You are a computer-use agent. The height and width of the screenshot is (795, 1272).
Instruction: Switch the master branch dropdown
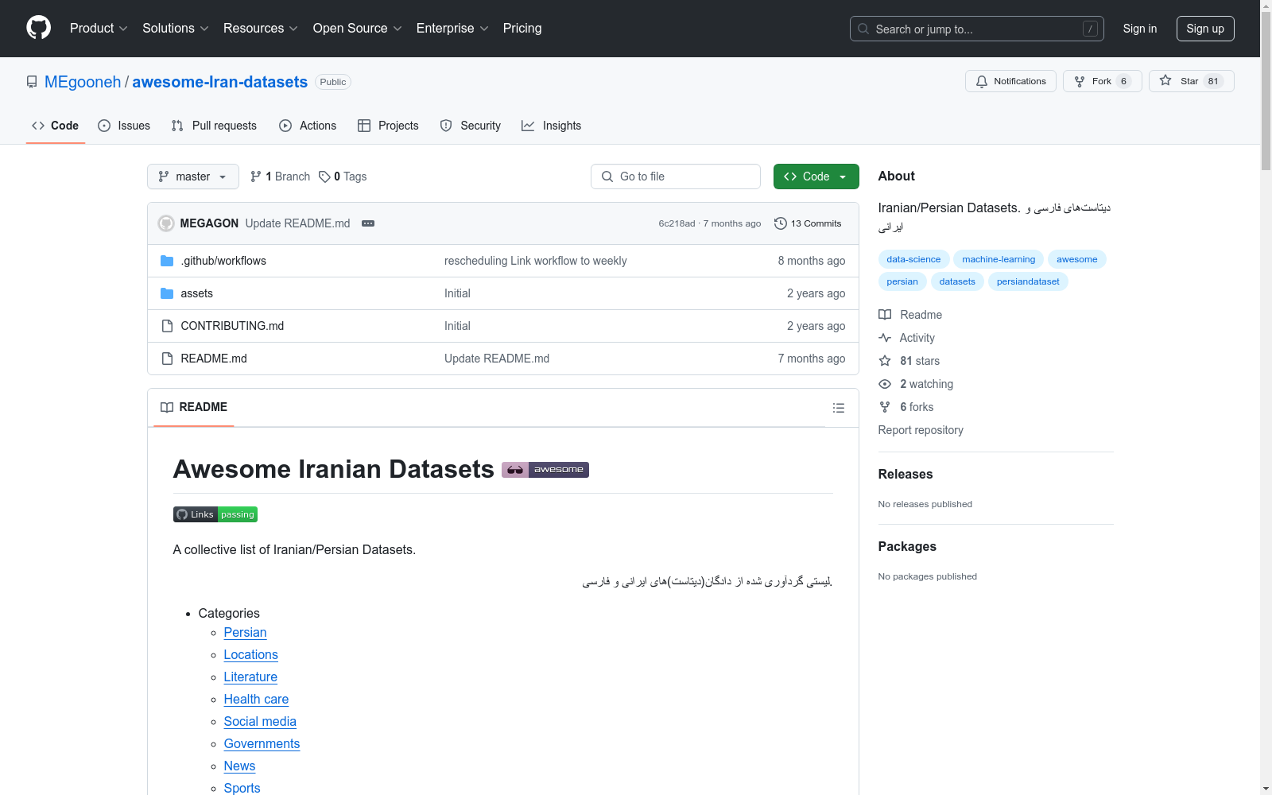click(193, 176)
